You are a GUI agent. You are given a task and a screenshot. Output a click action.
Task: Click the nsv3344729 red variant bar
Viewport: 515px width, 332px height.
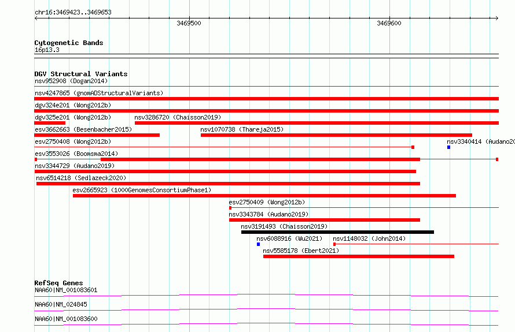225,171
